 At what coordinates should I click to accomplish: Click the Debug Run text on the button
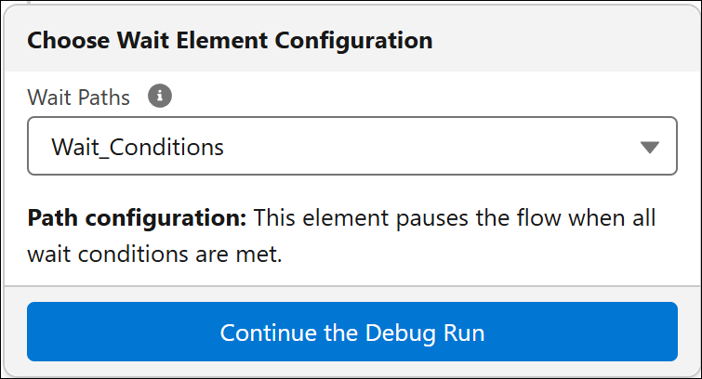425,333
